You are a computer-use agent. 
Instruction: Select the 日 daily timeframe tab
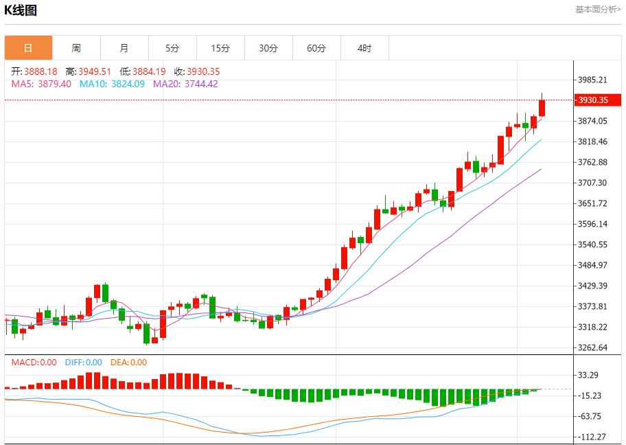tap(28, 48)
